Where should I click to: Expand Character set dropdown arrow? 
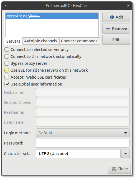tap(126, 154)
